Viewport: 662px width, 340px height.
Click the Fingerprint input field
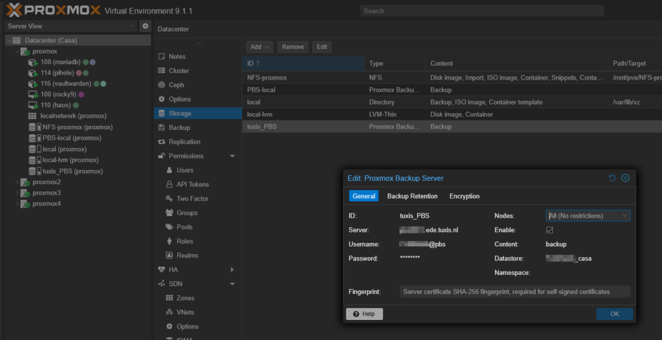click(x=515, y=292)
